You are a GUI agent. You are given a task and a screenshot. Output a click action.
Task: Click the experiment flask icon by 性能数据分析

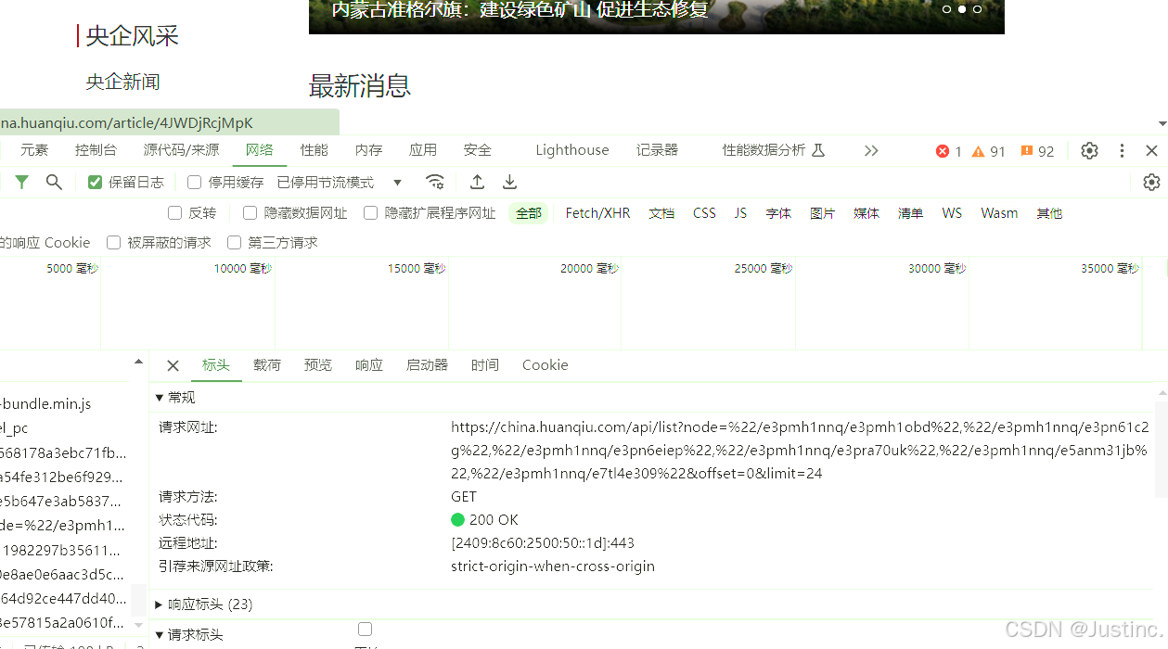tap(818, 150)
